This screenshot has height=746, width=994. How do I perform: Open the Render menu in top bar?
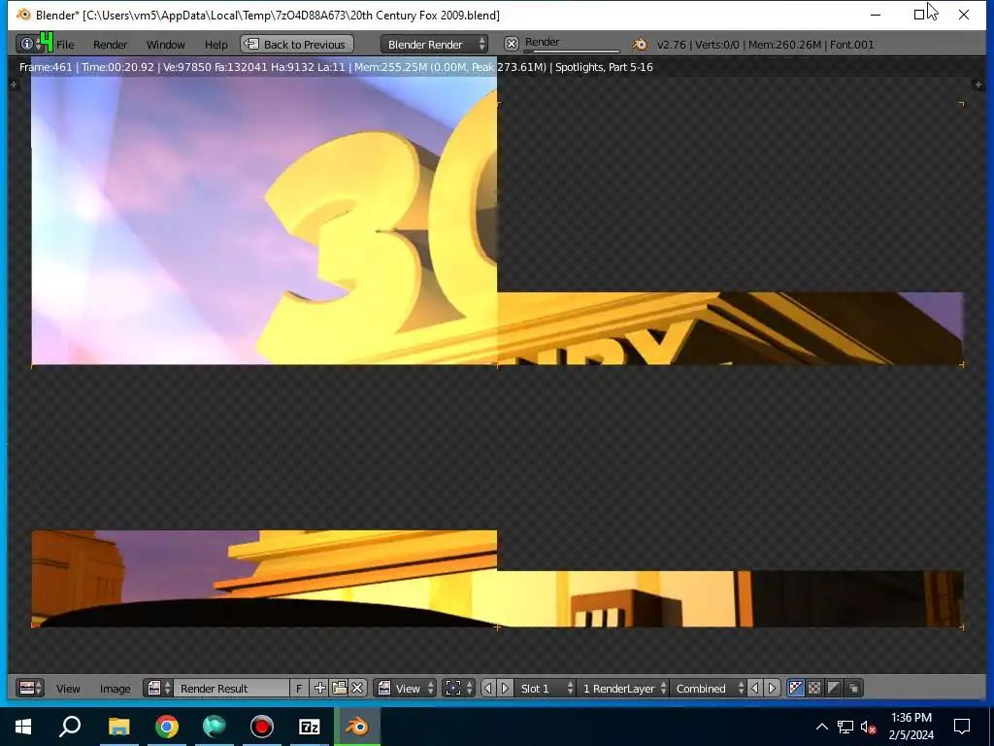coord(111,45)
